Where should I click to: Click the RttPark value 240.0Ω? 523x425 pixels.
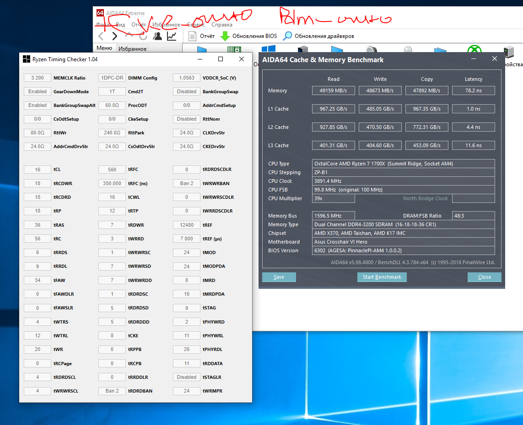point(112,133)
